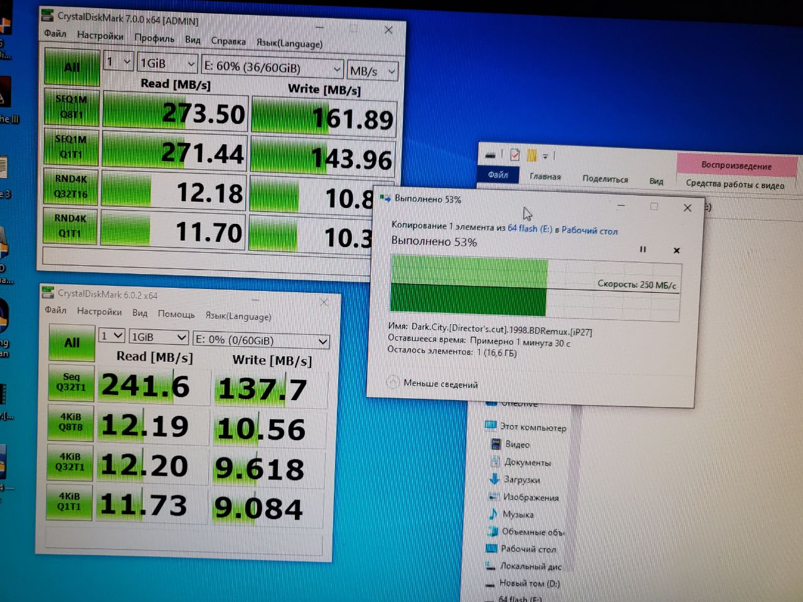
Task: Open Настройки menu in CrystalDiskMark 6.0.2
Action: [99, 311]
